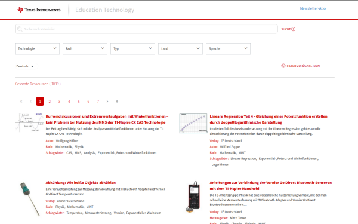Click the CAS keyword tag
The width and height of the screenshot is (358, 224).
point(69,153)
